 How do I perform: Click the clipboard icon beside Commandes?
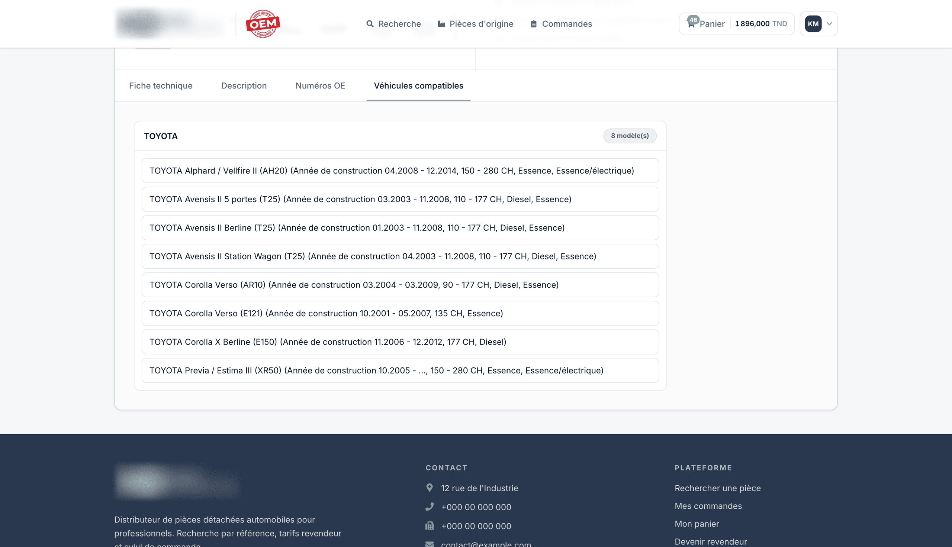[534, 24]
